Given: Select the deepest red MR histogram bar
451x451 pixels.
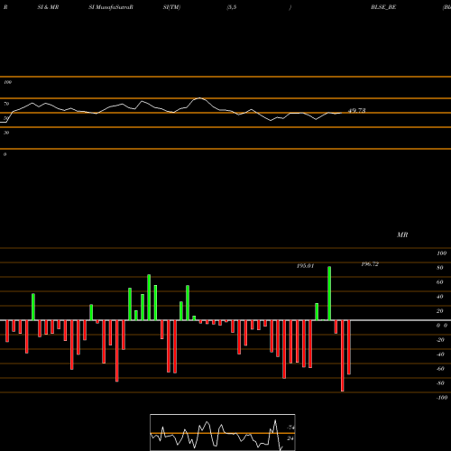Looking at the screenshot, I should point(343,355).
